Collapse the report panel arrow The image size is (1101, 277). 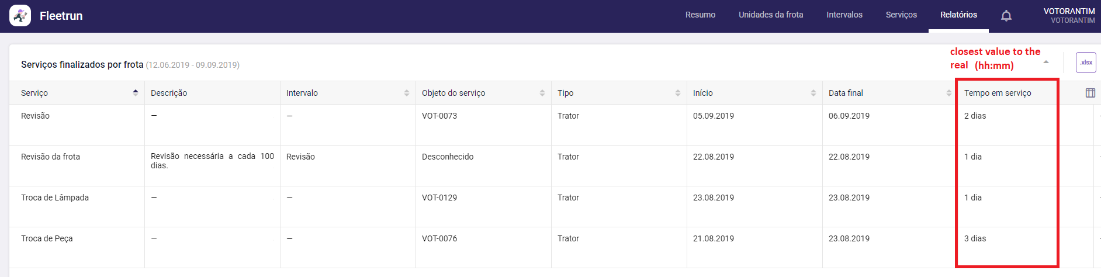click(1046, 62)
